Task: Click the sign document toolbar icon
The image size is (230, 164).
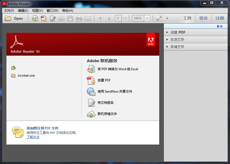Action: pos(53,18)
